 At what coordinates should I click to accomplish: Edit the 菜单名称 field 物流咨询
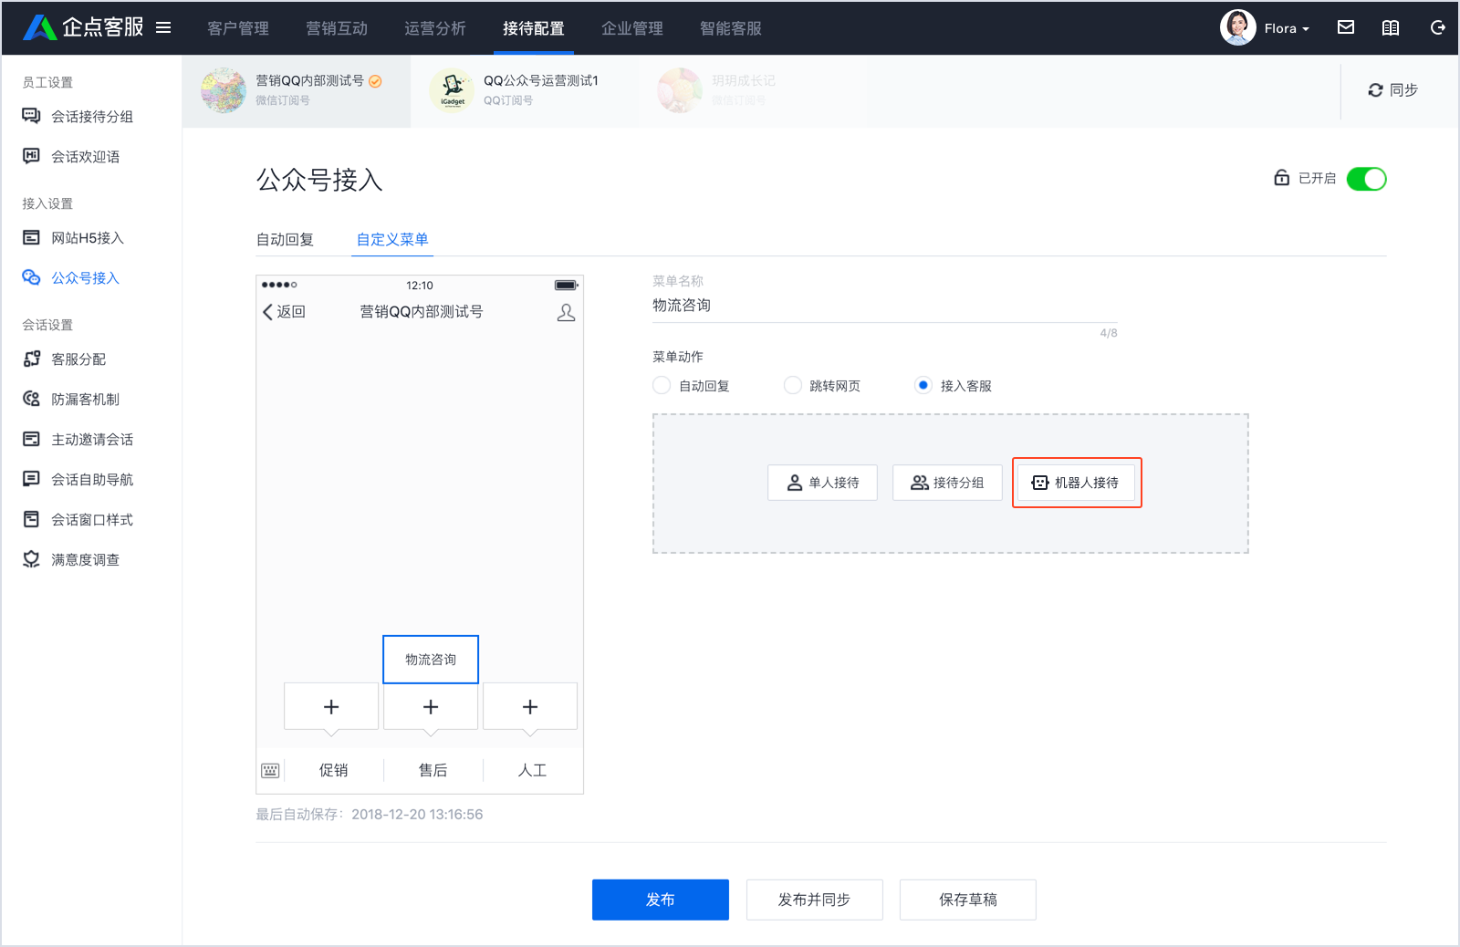[x=884, y=306]
